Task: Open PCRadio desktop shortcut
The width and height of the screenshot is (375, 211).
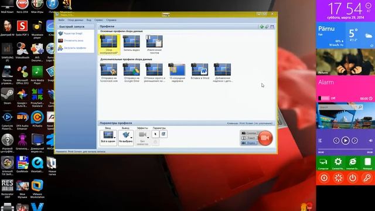Action: 37,119
